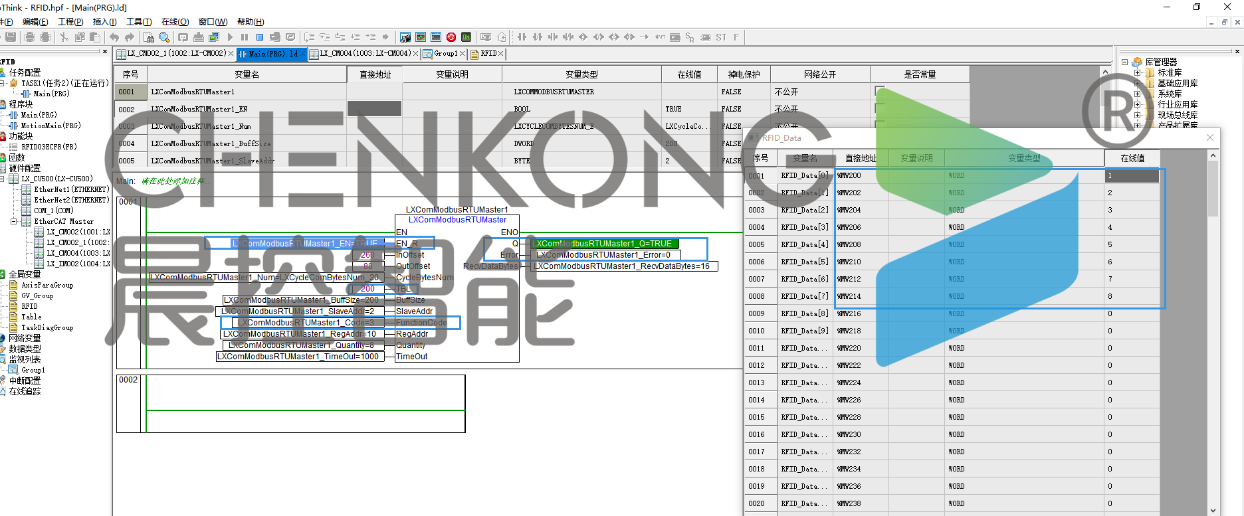Click the oscilloscope trace chart icon
The image size is (1244, 516).
421,37
